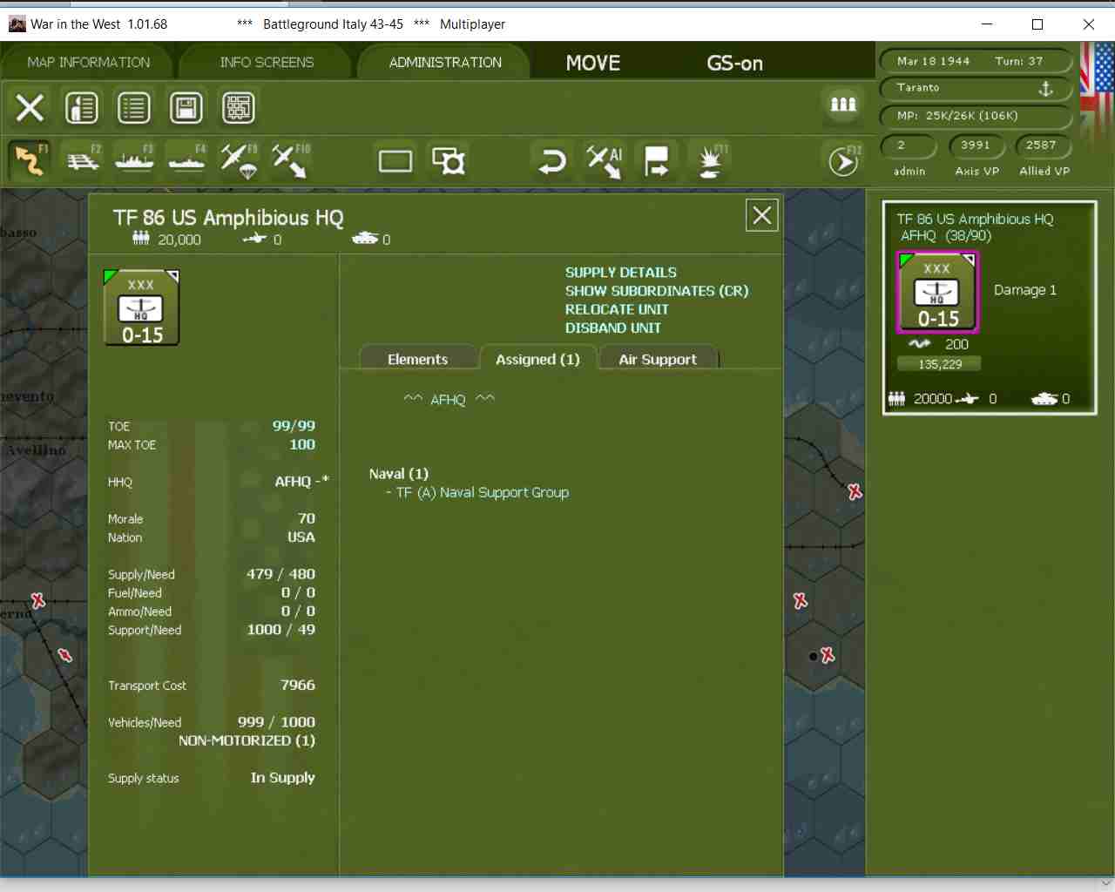1115x892 pixels.
Task: Click the flag with arrow icon
Action: click(x=656, y=161)
